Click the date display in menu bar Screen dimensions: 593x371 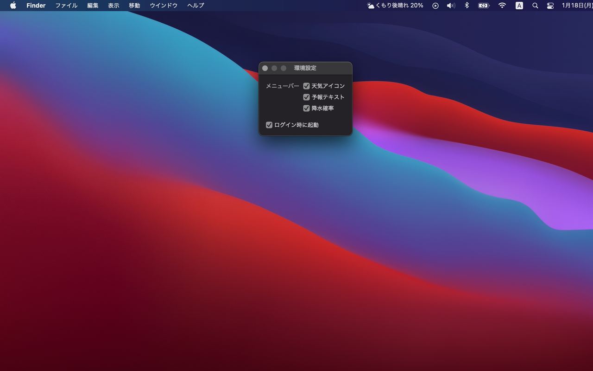pos(576,6)
